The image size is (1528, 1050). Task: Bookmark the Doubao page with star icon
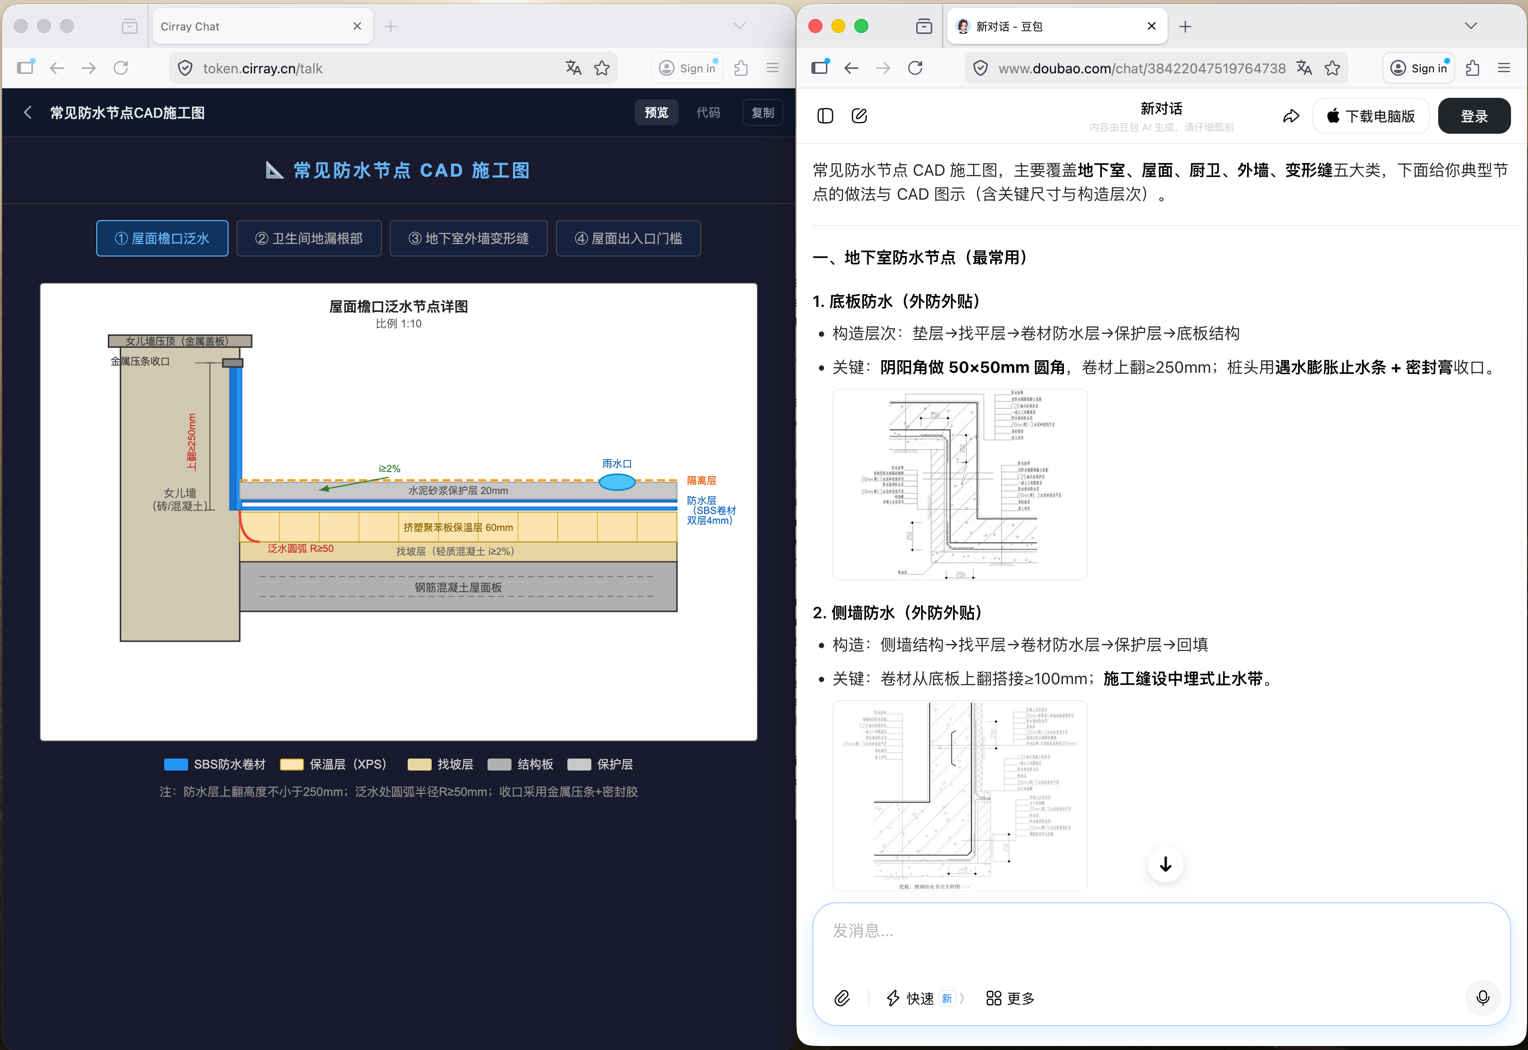click(x=1333, y=68)
